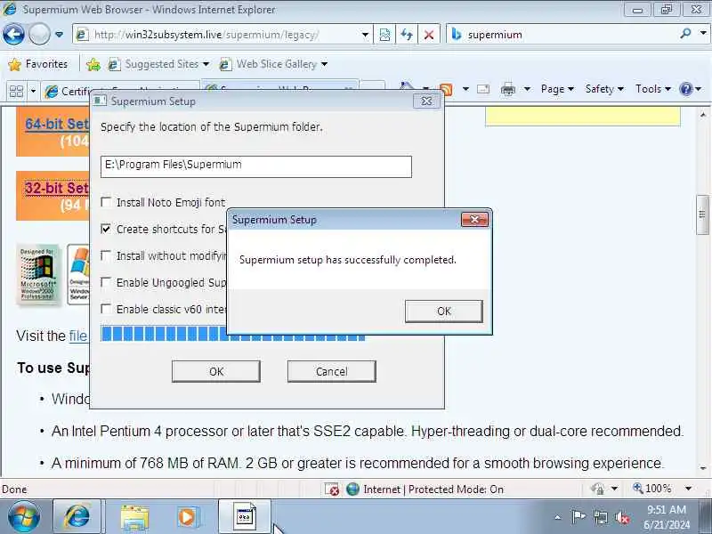712x534 pixels.
Task: Open the search provider dropdown arrow
Action: (703, 34)
